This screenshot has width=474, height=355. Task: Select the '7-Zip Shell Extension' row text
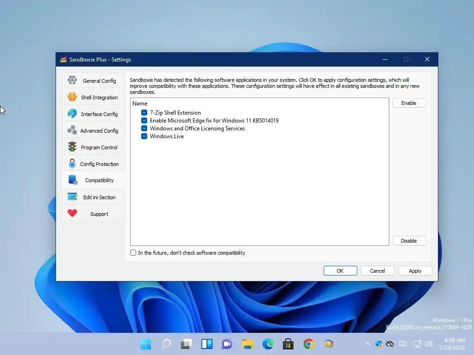175,113
